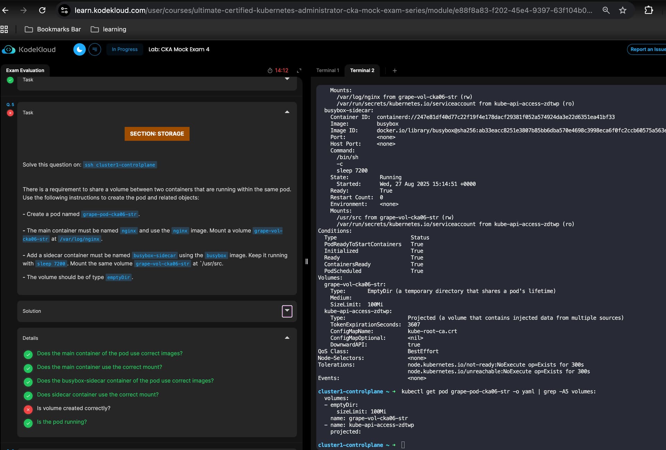Toggle dark mode with the moon icon
The image size is (666, 450).
pyautogui.click(x=79, y=50)
